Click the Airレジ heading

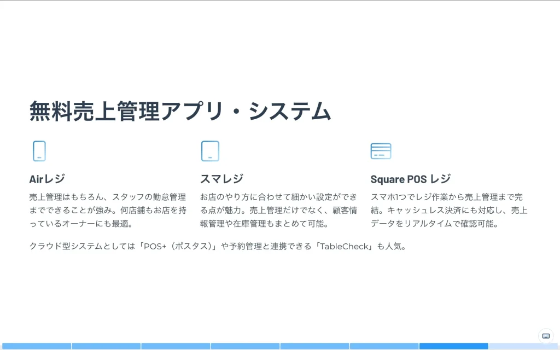coord(47,179)
